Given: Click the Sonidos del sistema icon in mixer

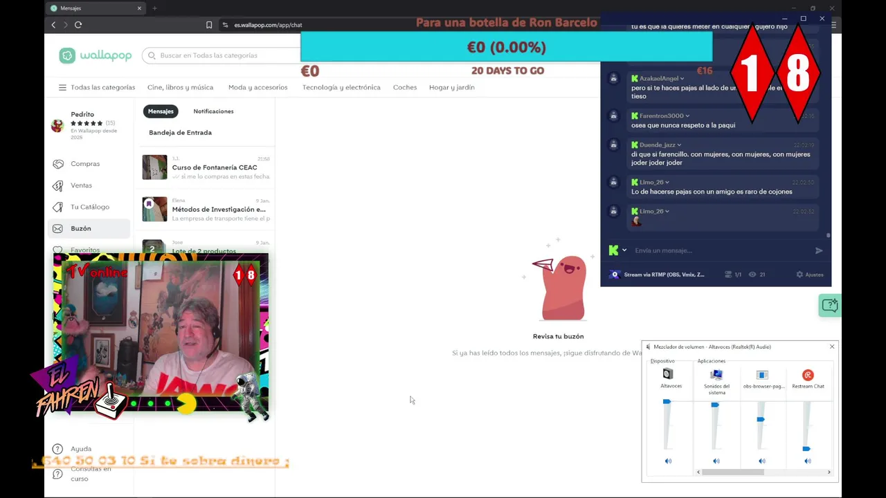Looking at the screenshot, I should pyautogui.click(x=716, y=375).
